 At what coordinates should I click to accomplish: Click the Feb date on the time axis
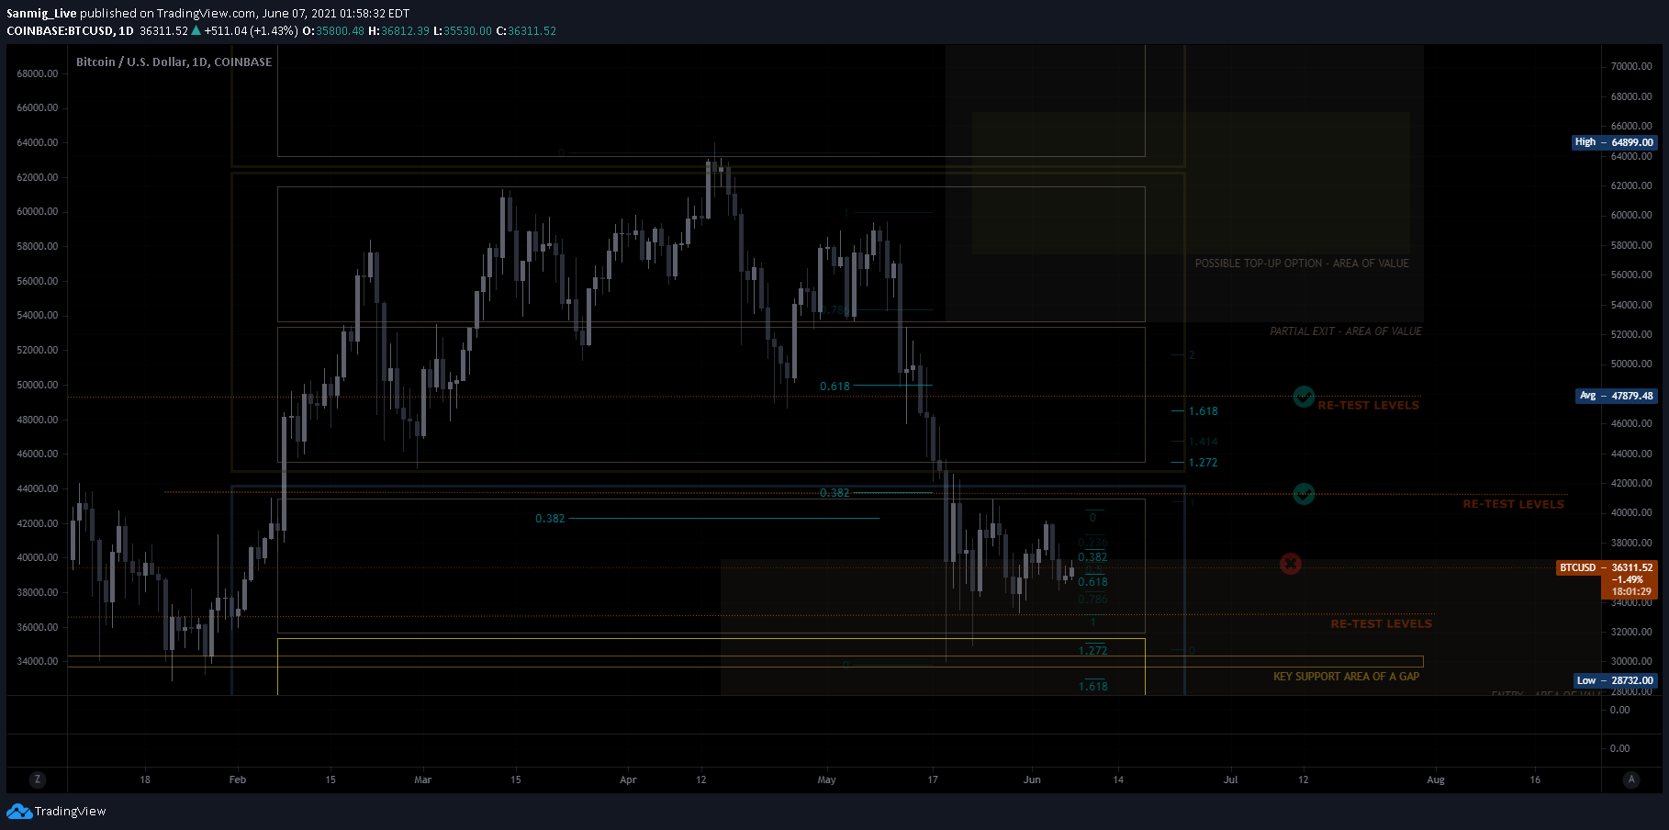238,780
